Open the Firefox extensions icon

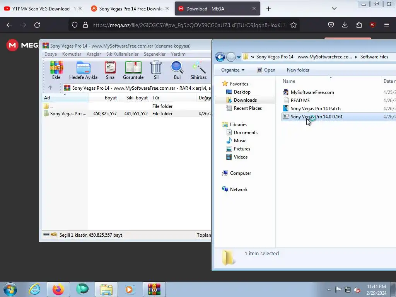click(359, 25)
